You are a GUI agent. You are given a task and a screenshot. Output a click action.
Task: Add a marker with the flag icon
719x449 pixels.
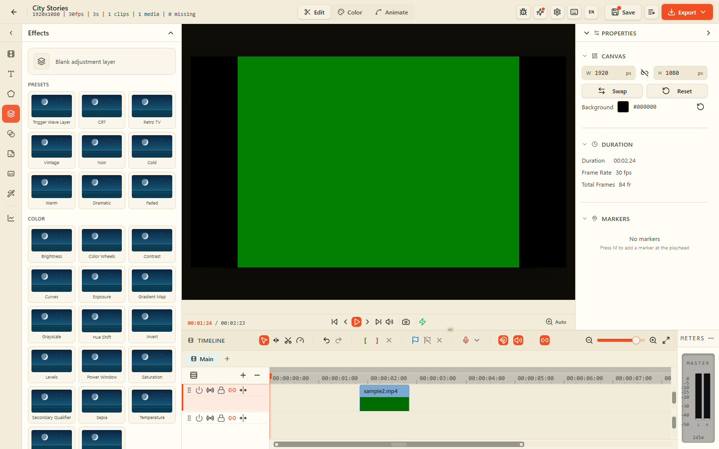[415, 340]
